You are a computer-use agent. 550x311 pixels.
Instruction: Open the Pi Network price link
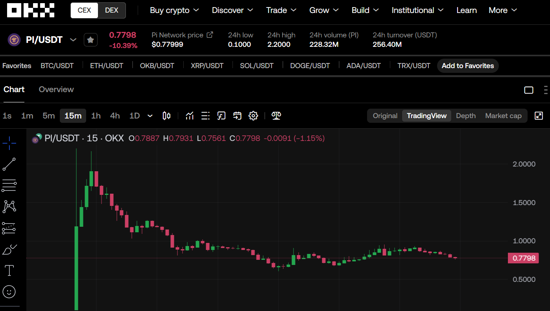click(210, 35)
